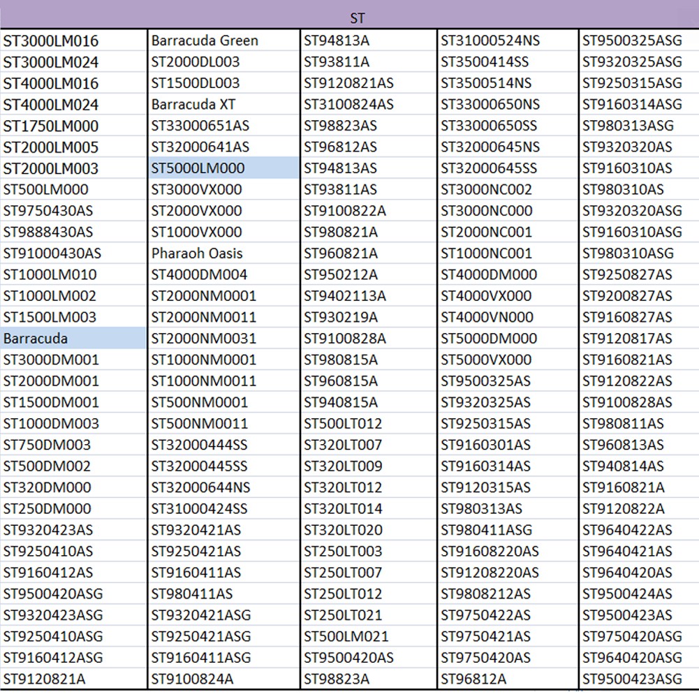Click cell ST9500325ASG
The height and width of the screenshot is (699, 699).
(639, 41)
